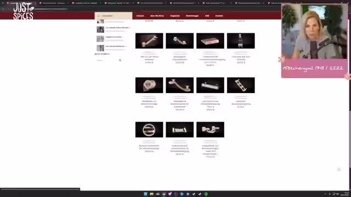Focus the sidebar search input field
This screenshot has height=197, width=351.
(x=106, y=60)
